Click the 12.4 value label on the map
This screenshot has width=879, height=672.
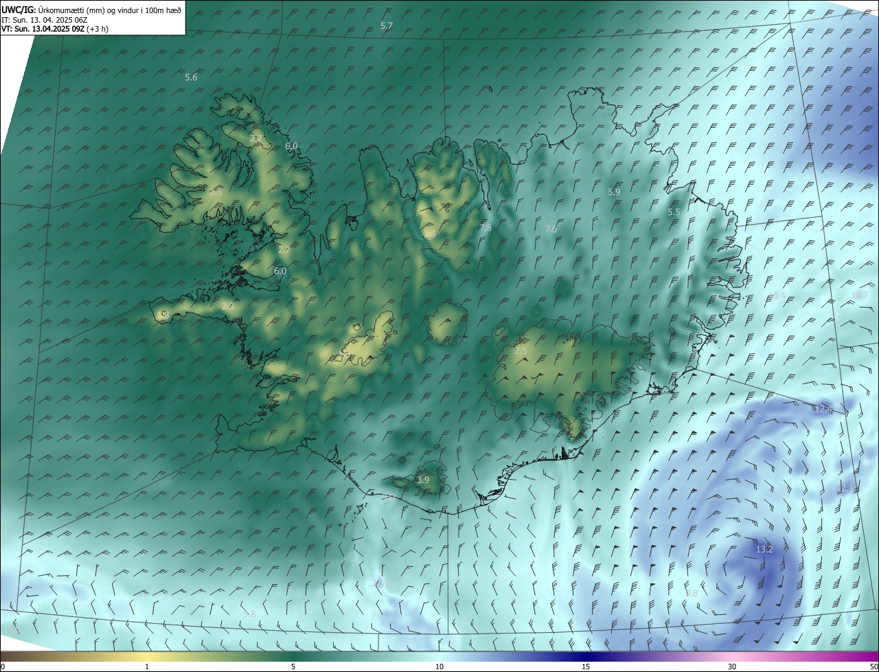click(x=823, y=410)
